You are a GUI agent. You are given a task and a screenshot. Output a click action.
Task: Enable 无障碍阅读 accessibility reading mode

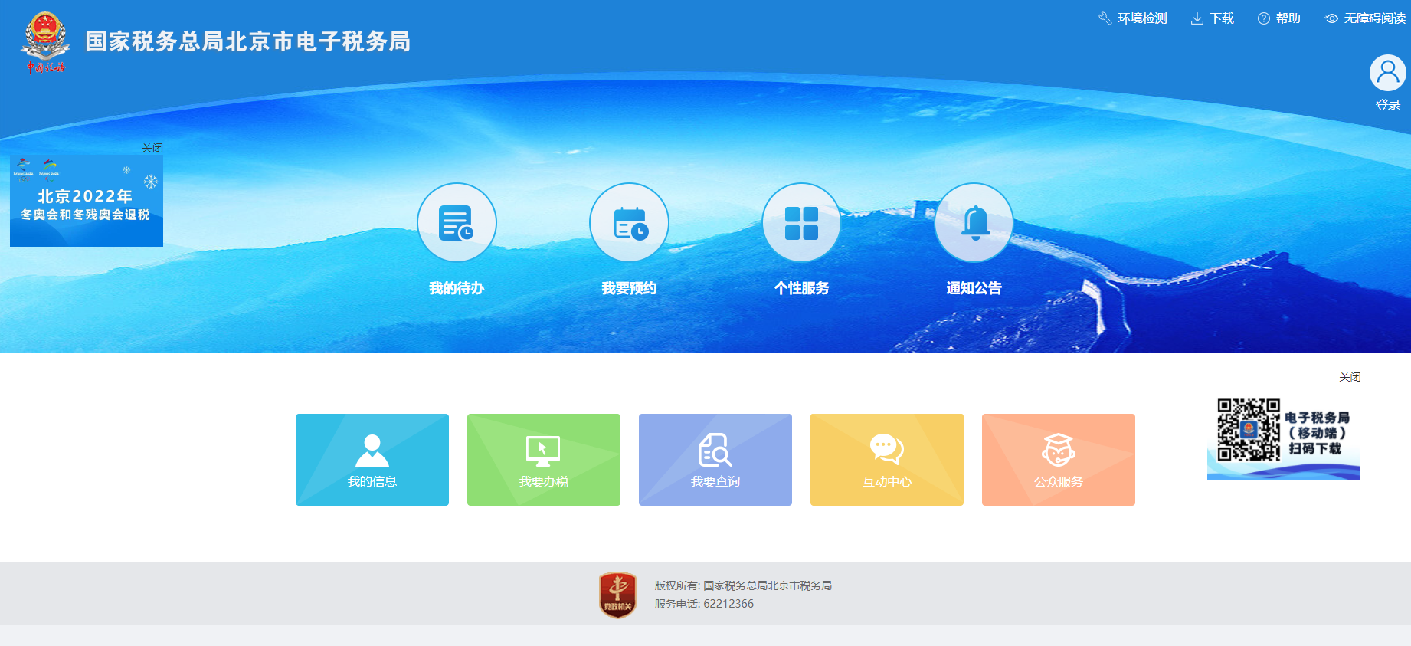pyautogui.click(x=1366, y=18)
